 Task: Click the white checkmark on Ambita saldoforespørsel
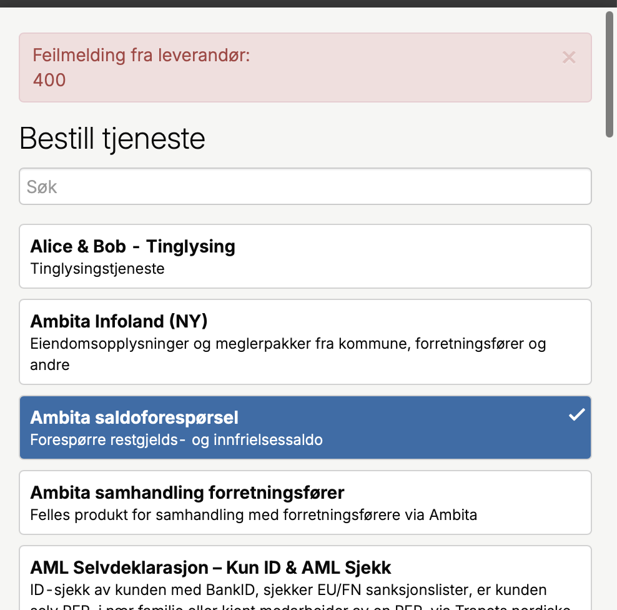[x=576, y=414]
